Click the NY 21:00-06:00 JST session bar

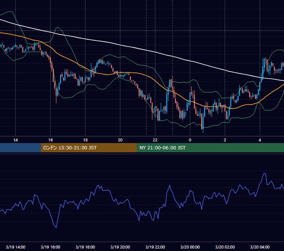(210, 148)
